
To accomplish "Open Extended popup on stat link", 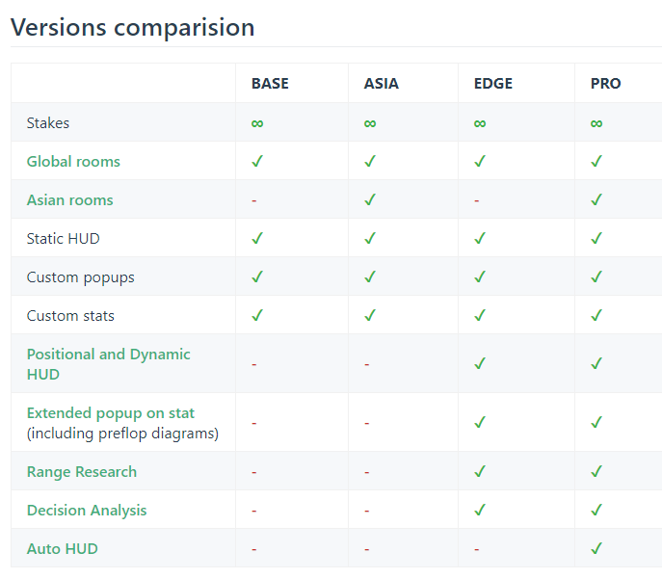I will [111, 413].
